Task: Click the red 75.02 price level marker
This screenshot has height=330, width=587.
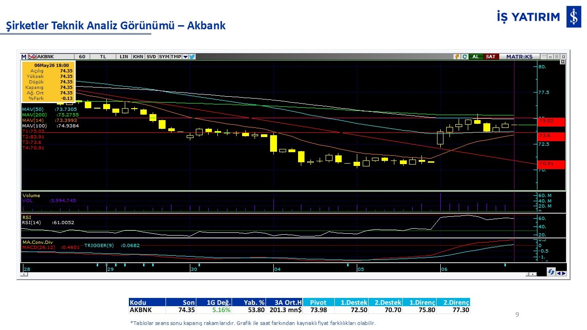Action: (551, 121)
